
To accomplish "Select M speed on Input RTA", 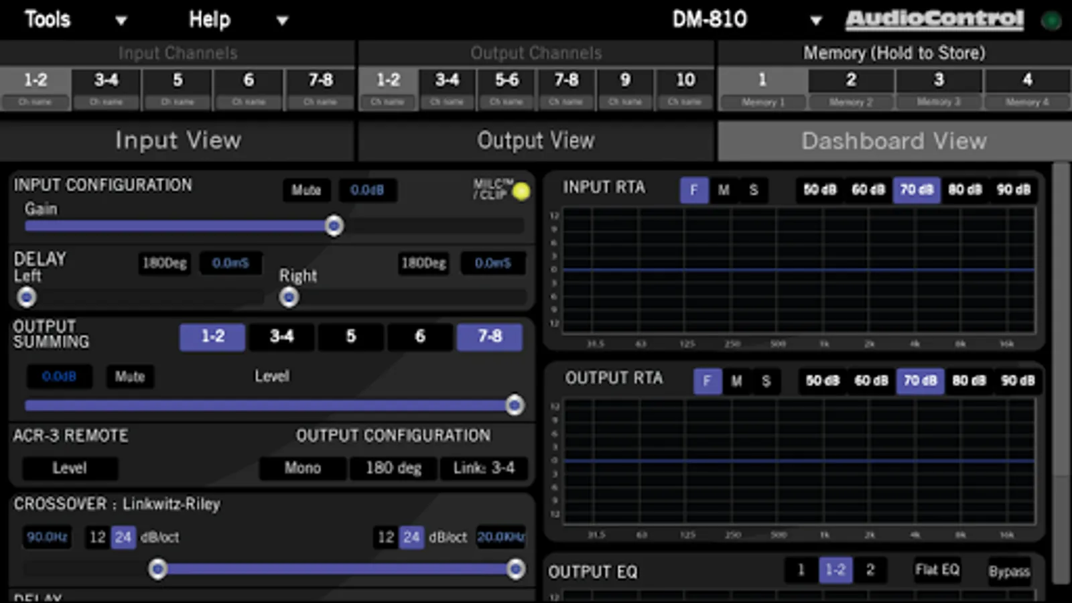I will (724, 190).
